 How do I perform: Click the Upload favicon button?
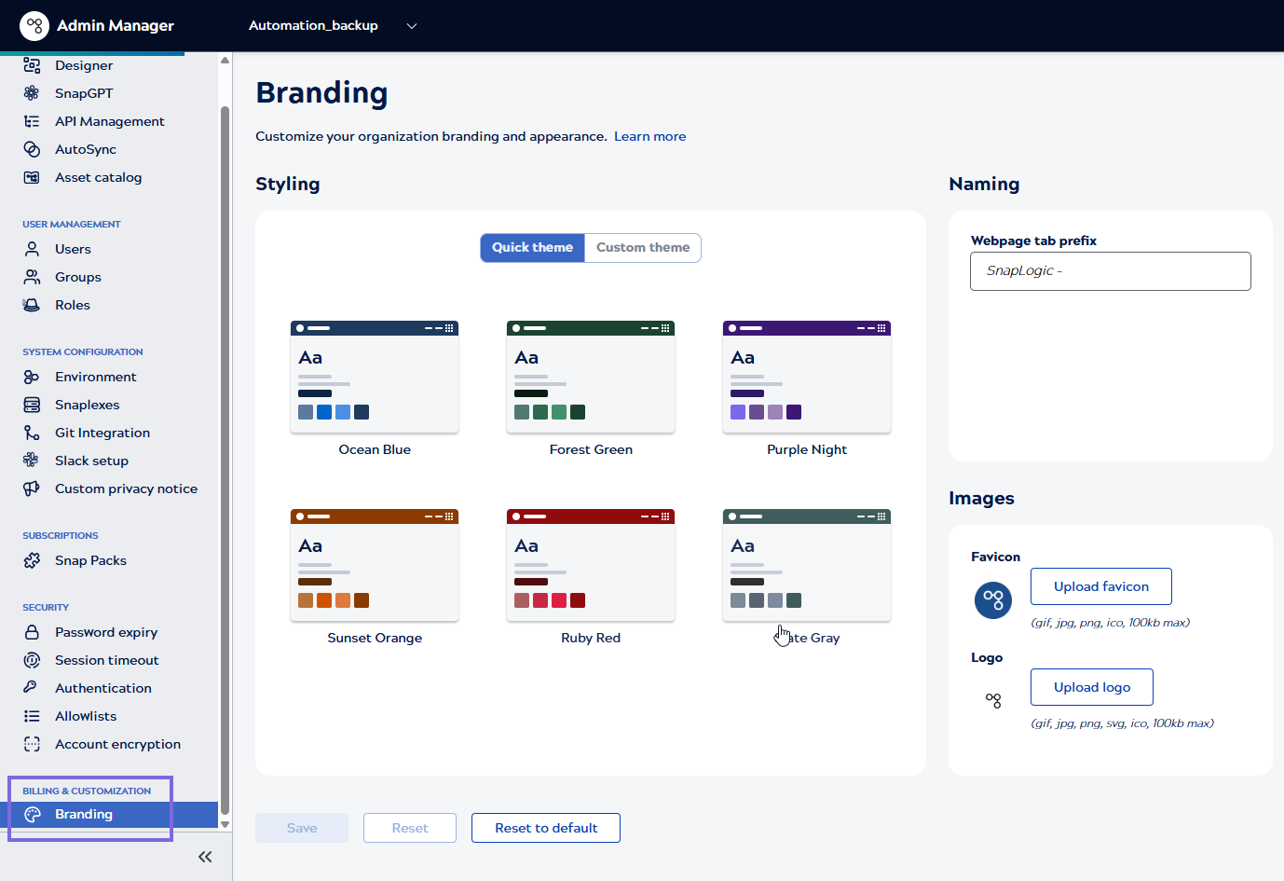click(1101, 586)
